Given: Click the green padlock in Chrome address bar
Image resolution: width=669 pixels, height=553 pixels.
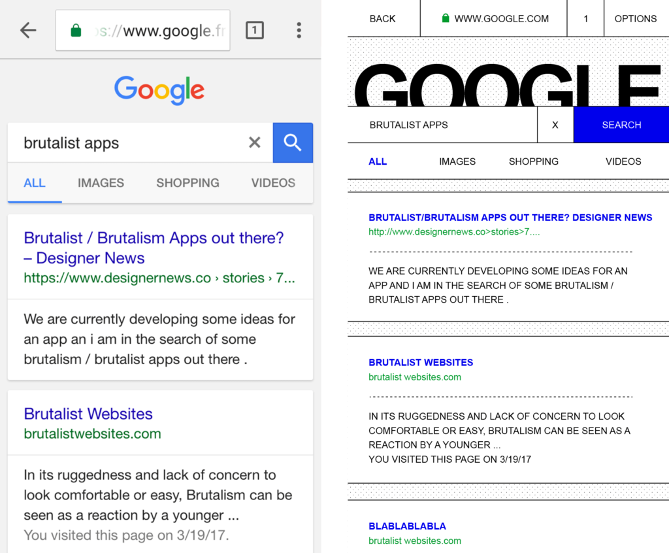Looking at the screenshot, I should (x=76, y=31).
